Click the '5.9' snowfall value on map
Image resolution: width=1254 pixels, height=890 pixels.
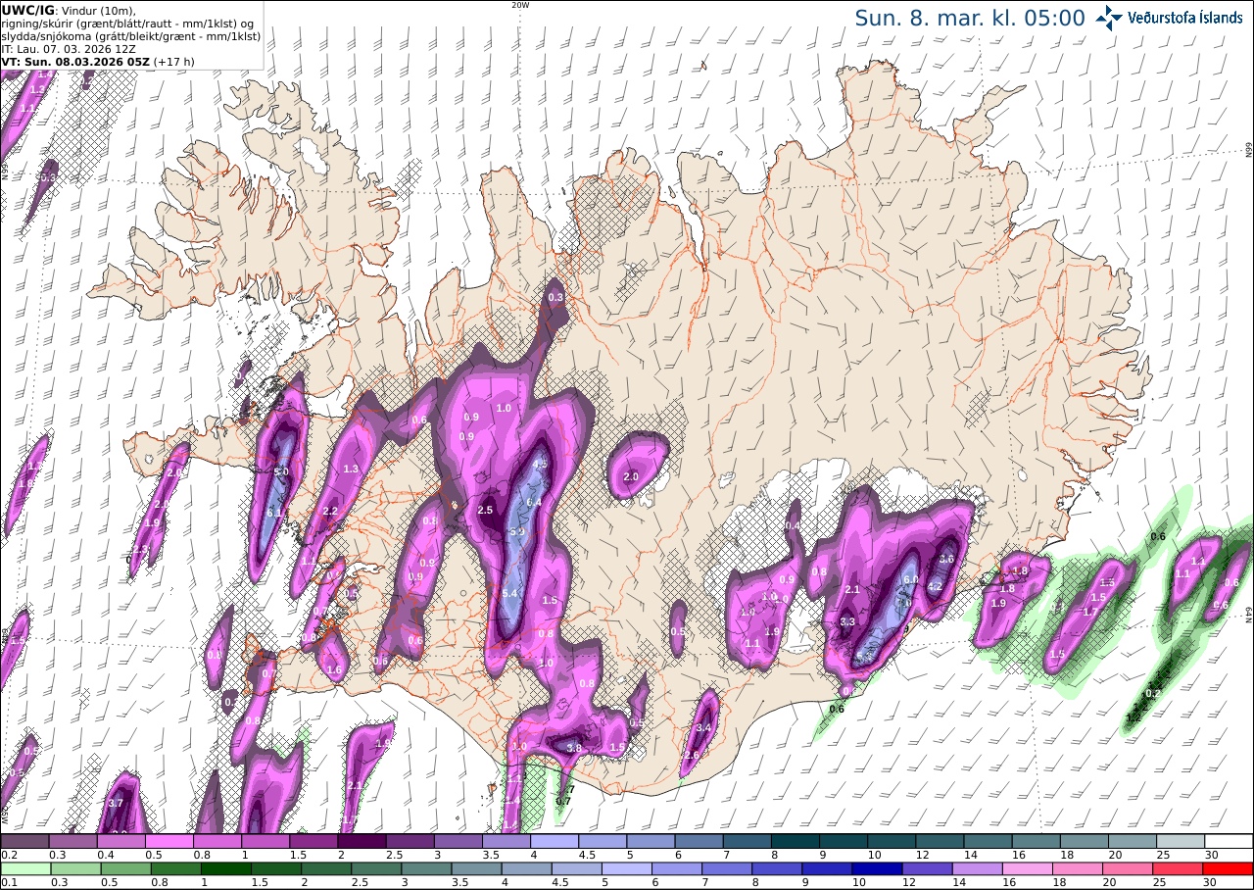517,531
